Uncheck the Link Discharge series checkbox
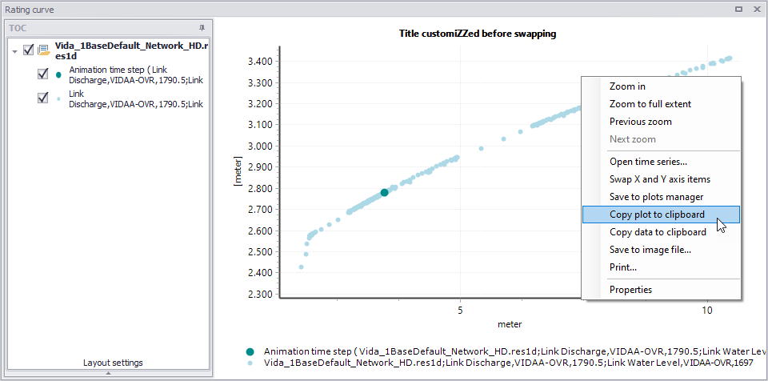Image resolution: width=768 pixels, height=381 pixels. (x=43, y=98)
